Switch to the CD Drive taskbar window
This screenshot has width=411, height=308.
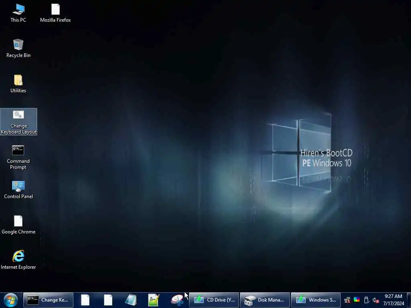[x=214, y=300]
